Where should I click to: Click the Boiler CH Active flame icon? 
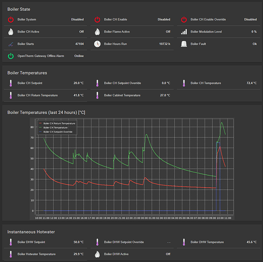tap(11, 32)
